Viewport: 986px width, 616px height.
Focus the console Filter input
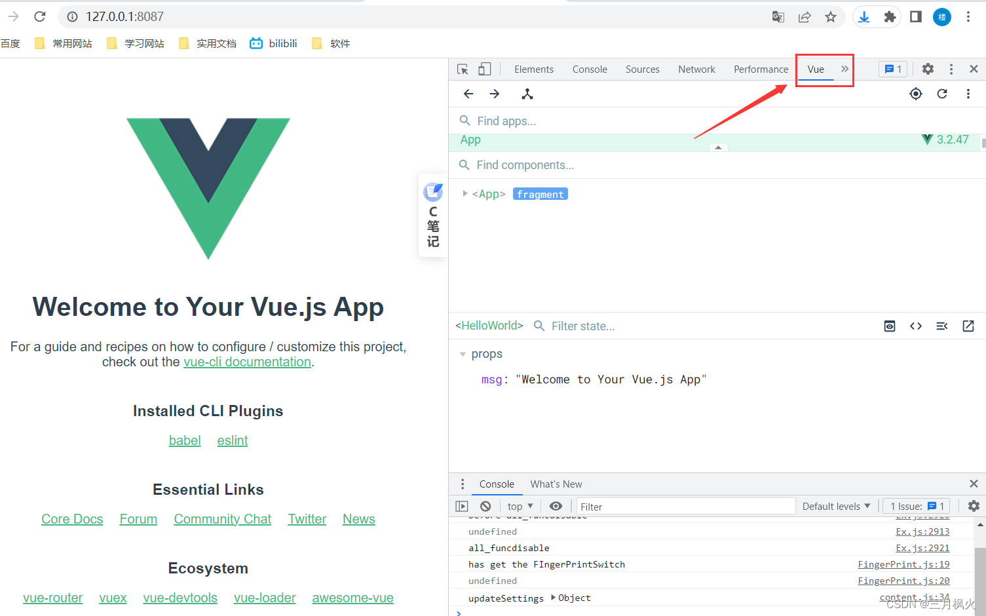686,507
